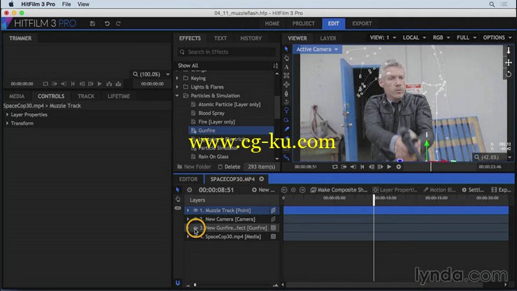Click the viewer dolly (down arrow) camera icon

tap(509, 50)
